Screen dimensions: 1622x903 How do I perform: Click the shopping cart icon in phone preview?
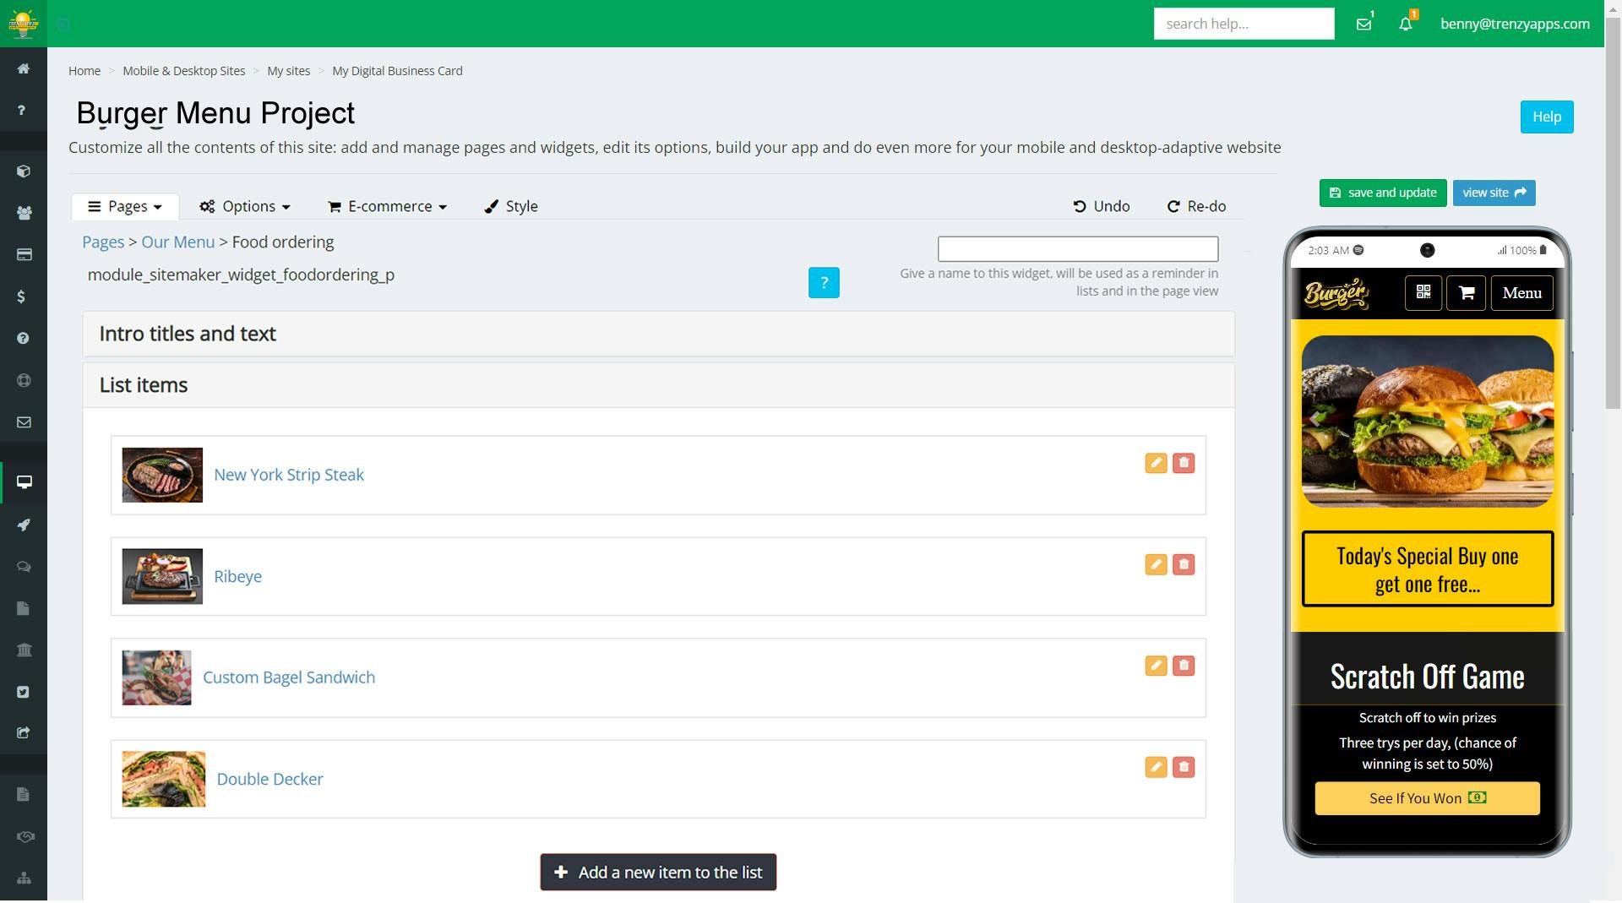1466,293
